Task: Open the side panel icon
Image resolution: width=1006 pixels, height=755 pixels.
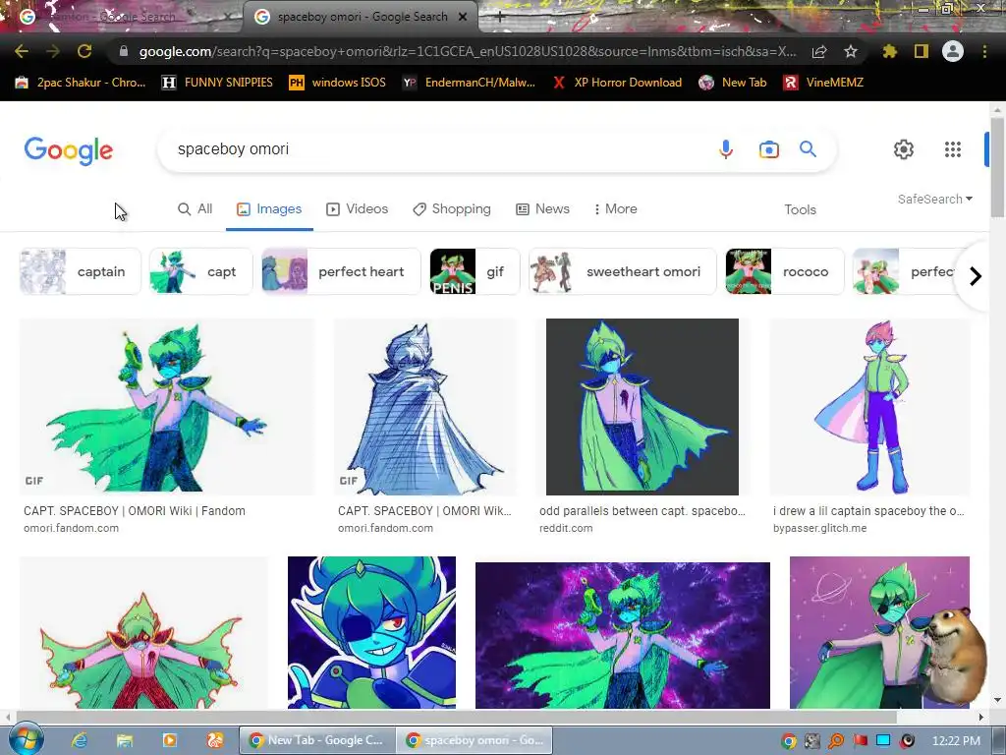Action: [x=922, y=51]
